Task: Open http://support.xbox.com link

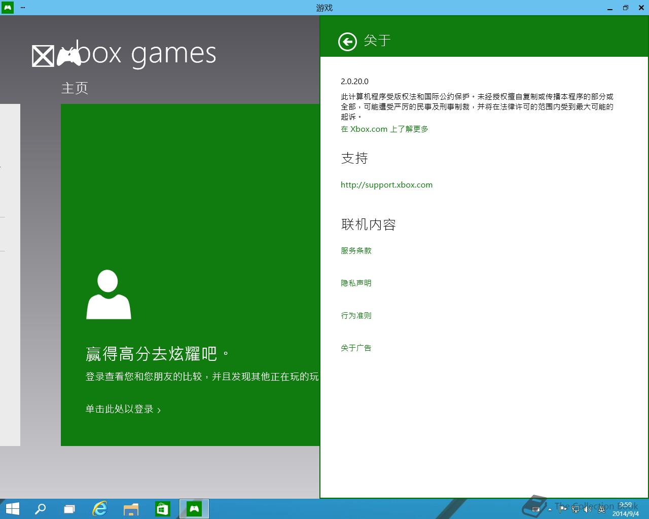Action: 387,185
